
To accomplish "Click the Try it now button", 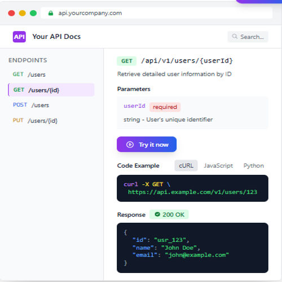I will (x=147, y=144).
